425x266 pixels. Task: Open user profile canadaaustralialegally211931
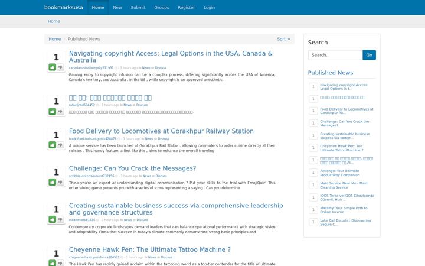pyautogui.click(x=91, y=68)
